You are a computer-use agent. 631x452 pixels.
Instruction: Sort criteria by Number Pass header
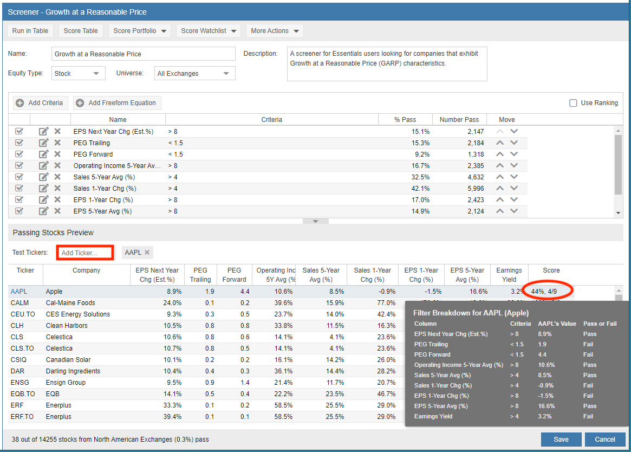(459, 120)
